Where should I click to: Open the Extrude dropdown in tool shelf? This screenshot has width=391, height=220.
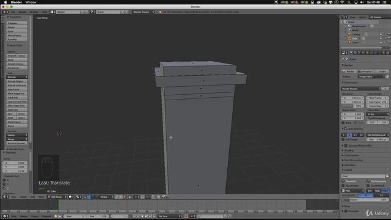(17, 77)
